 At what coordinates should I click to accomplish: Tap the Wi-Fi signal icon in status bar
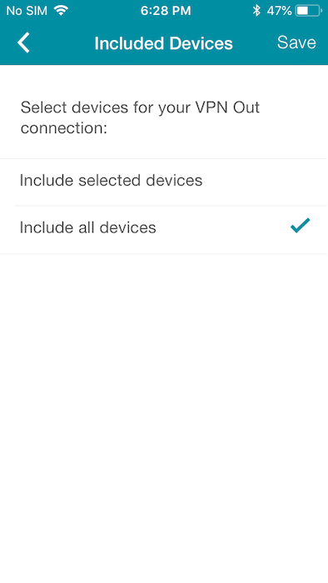coord(61,10)
